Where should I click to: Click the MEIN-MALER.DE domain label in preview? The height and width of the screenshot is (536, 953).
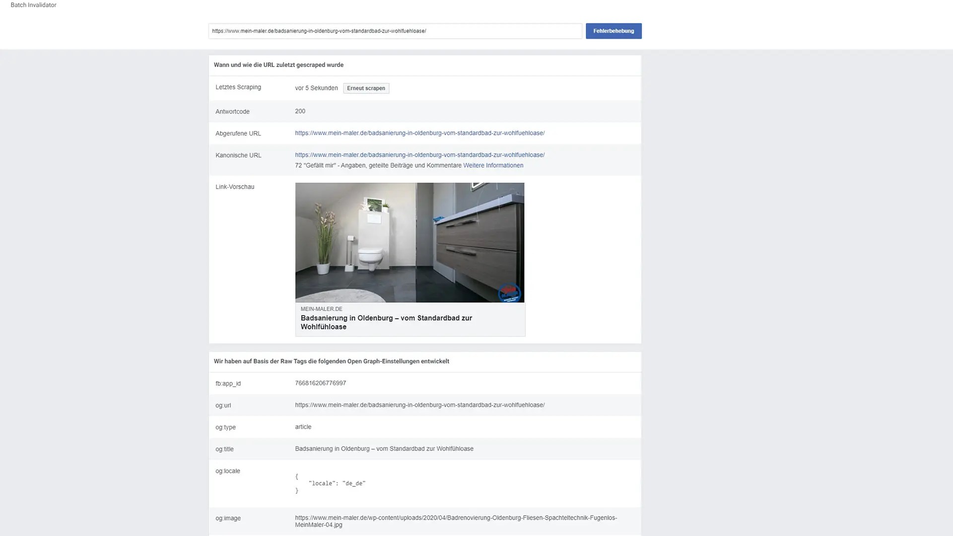pos(321,309)
